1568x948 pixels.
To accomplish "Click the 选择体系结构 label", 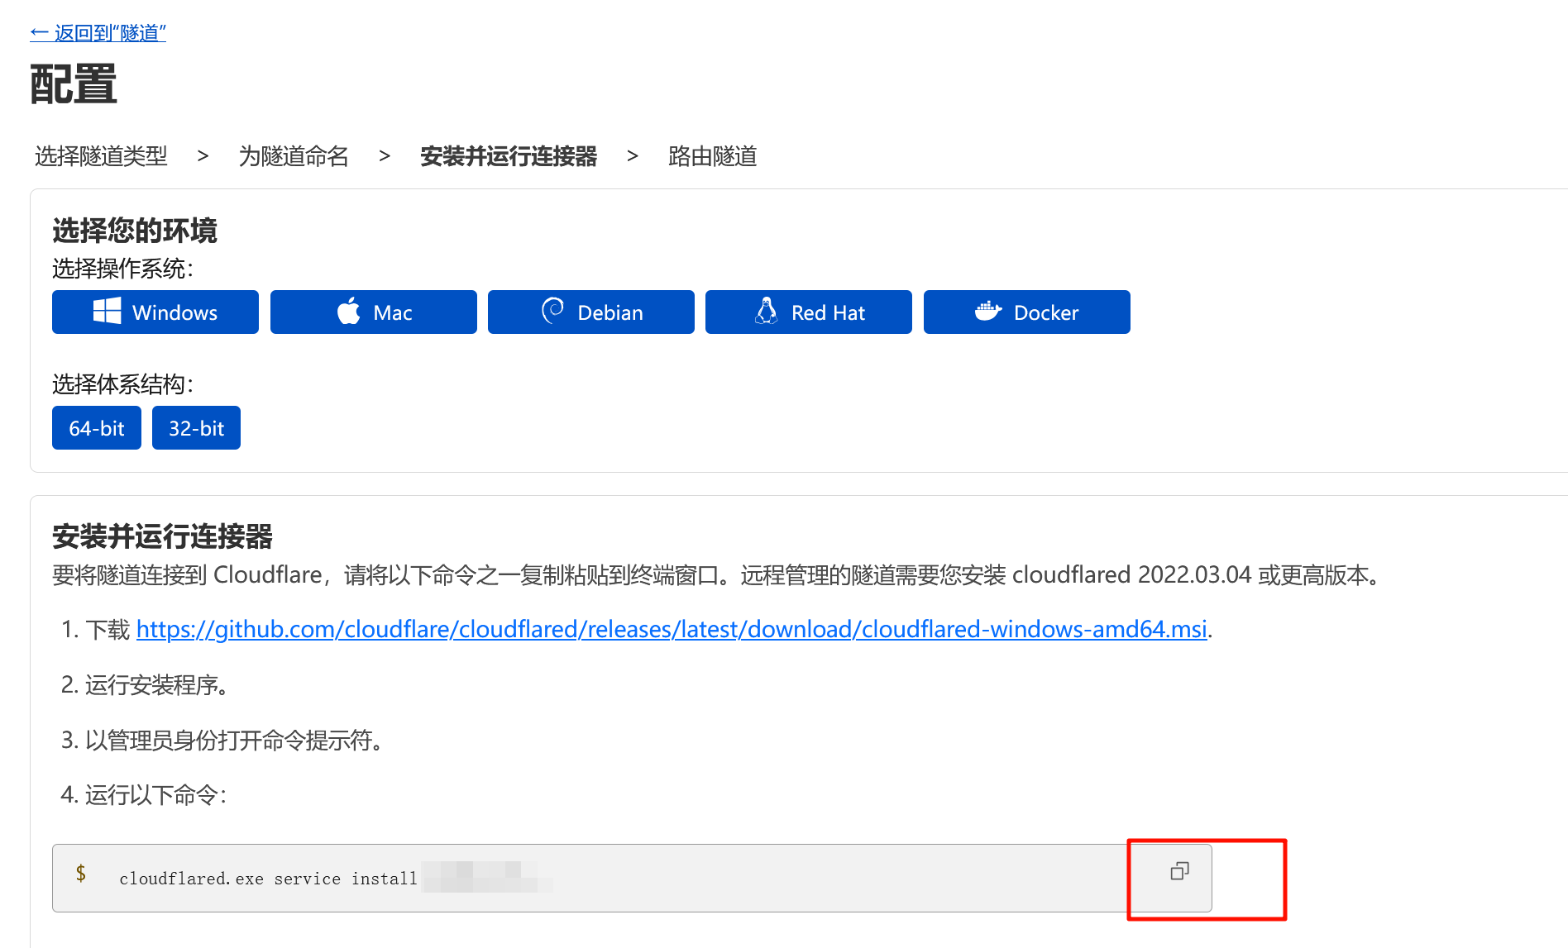I will coord(122,384).
